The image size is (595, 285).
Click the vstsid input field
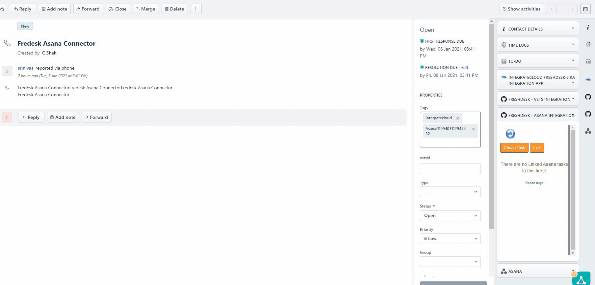(x=450, y=169)
